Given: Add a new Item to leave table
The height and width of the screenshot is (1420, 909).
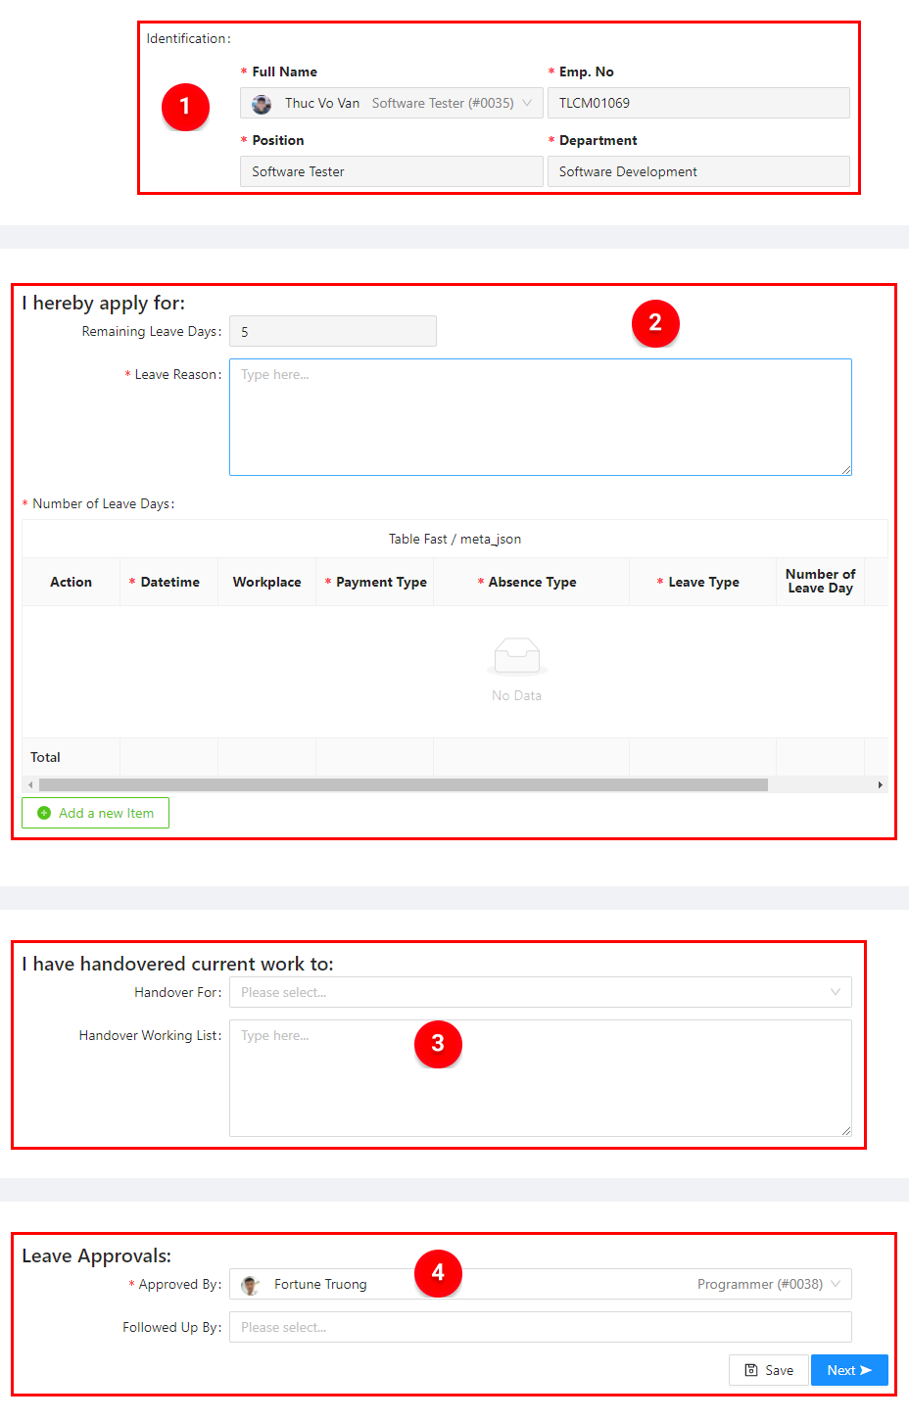Looking at the screenshot, I should (x=96, y=813).
